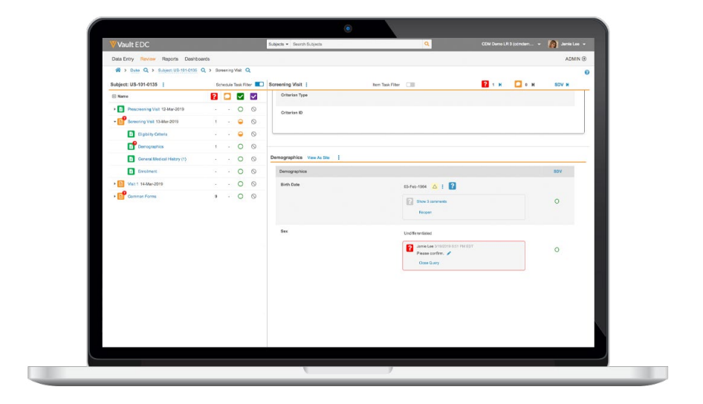Toggle the Schedule Task Filter switch
Viewport: 703px width, 404px height.
[259, 85]
